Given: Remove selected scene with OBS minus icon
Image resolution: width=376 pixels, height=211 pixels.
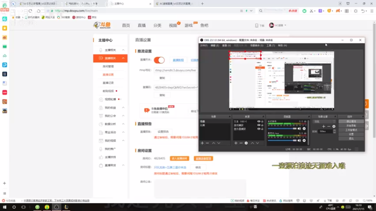Looking at the screenshot, I should [x=207, y=143].
